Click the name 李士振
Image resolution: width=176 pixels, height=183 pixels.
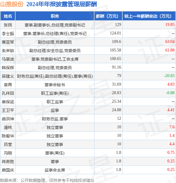tap(8, 34)
